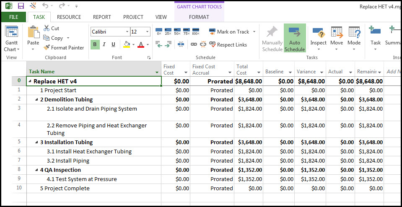Screen dimensions: 402x207
Task: Click the Save icon in the quick access toolbar
Action: [21, 5]
